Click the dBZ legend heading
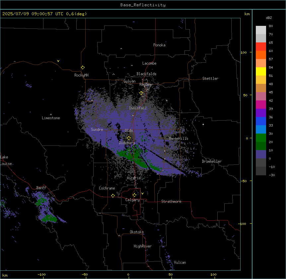Image resolution: width=286 pixels, height=279 pixels. pos(269,18)
